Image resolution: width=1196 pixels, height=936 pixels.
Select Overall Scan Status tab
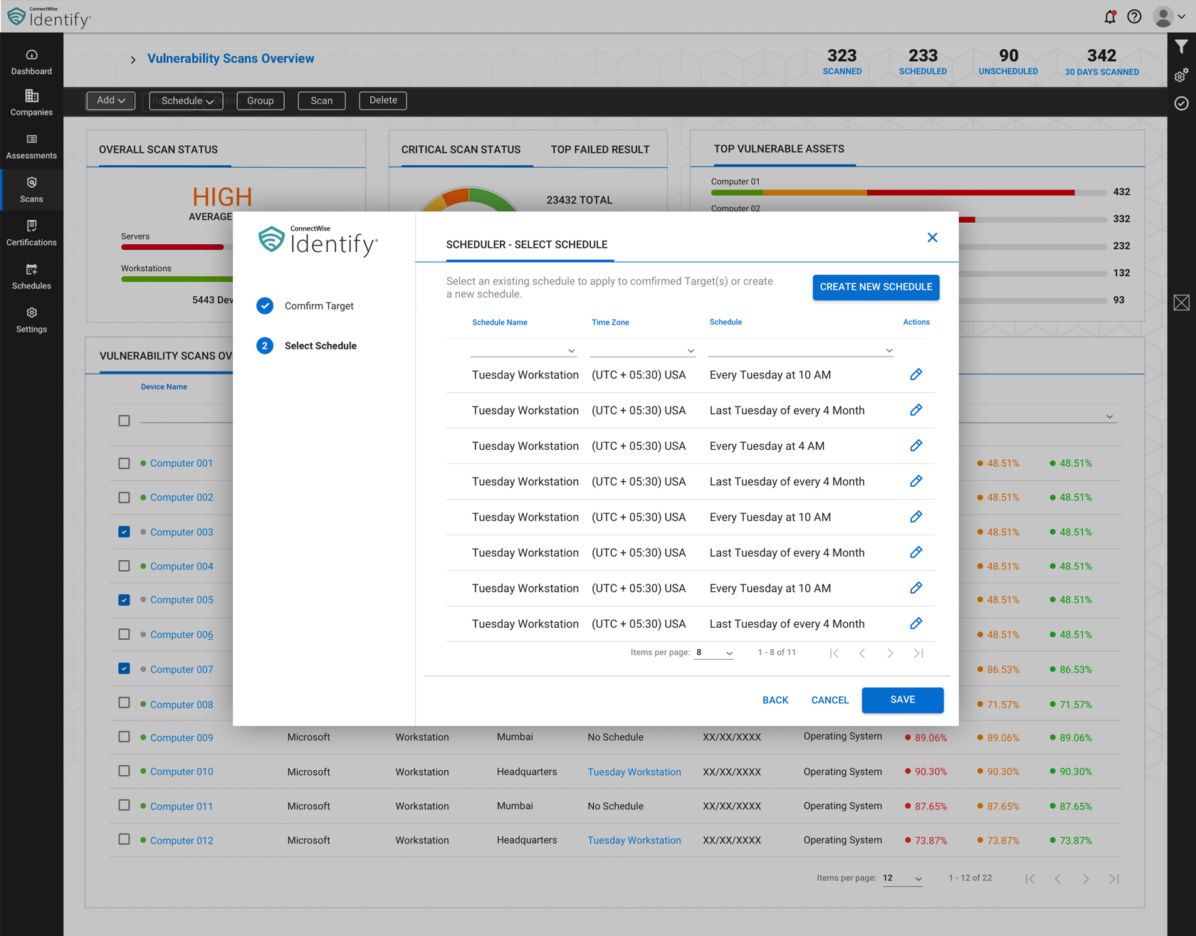coord(158,149)
